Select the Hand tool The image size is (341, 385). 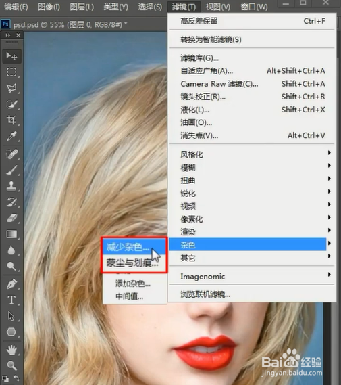click(x=11, y=350)
